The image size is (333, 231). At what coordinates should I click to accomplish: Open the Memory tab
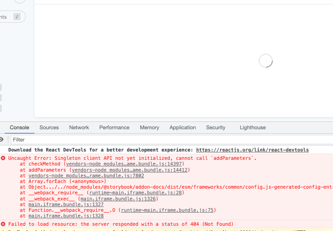pyautogui.click(x=149, y=128)
